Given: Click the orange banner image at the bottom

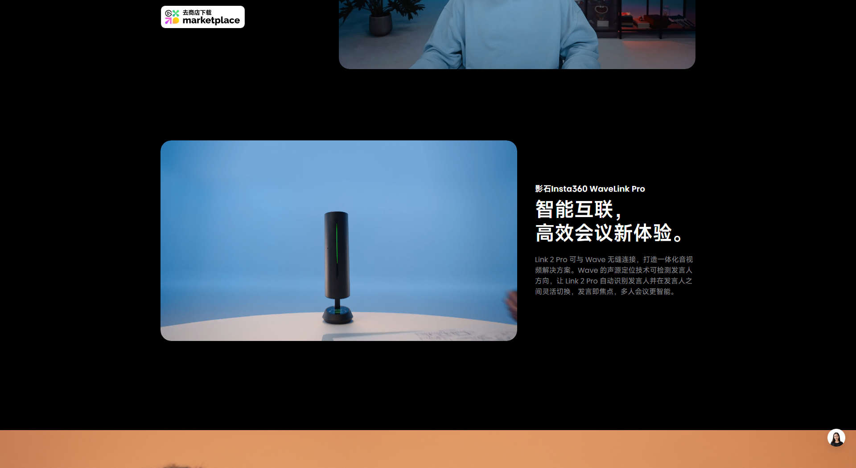Looking at the screenshot, I should coord(428,449).
